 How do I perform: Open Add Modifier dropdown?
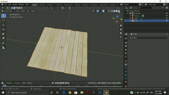click(x=148, y=38)
